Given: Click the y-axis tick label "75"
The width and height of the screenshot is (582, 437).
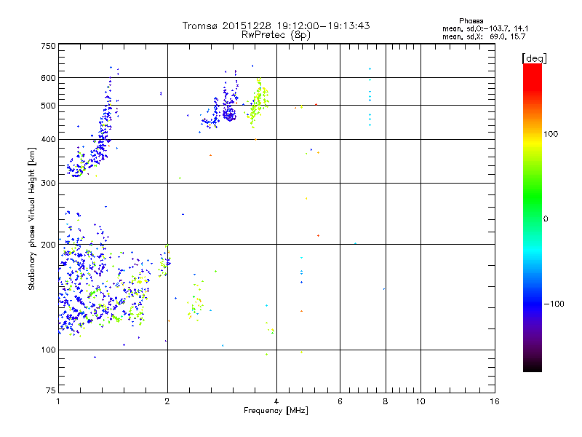Looking at the screenshot, I should [51, 390].
